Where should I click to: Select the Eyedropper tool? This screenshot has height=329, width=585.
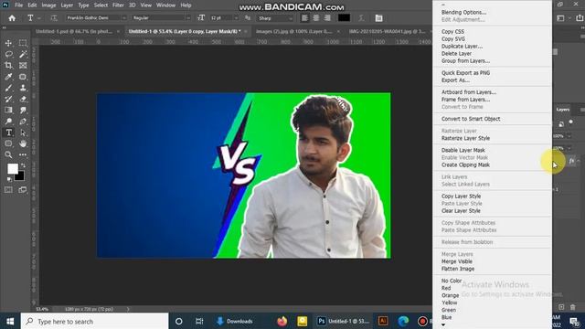point(8,77)
